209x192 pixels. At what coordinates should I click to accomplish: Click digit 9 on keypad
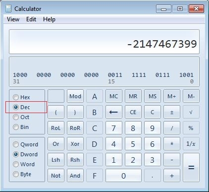coord(153,128)
